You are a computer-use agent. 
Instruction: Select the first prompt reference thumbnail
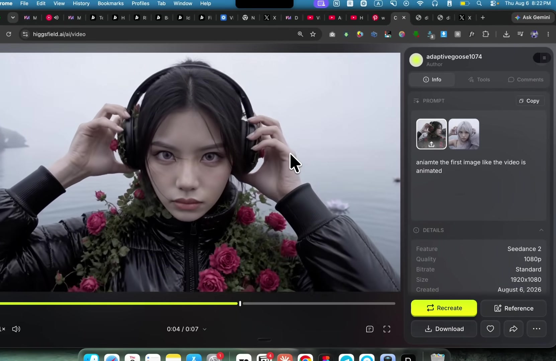point(431,134)
